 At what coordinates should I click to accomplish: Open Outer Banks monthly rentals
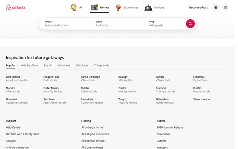pyautogui.click(x=53, y=90)
